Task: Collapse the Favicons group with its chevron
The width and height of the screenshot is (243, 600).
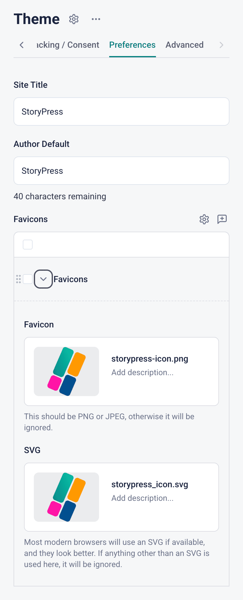Action: pyautogui.click(x=43, y=279)
